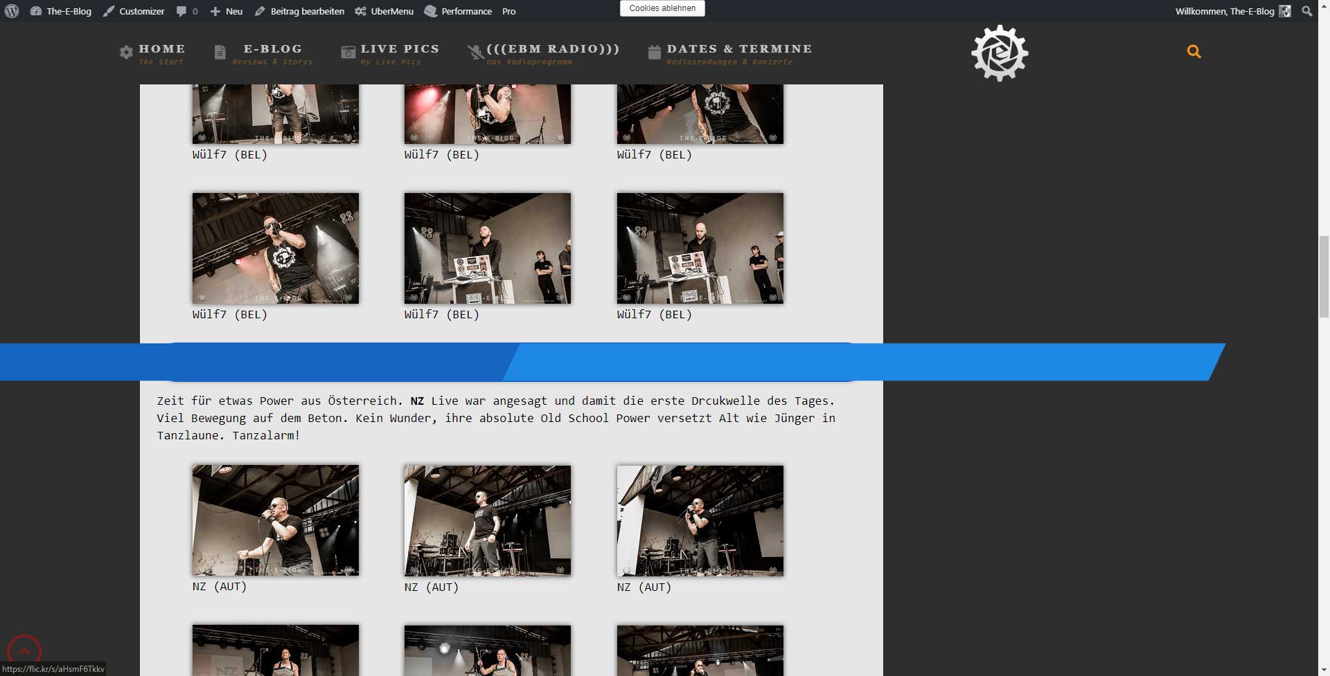Viewport: 1330px width, 676px height.
Task: Click the admin bar search magnifier icon
Action: pyautogui.click(x=1306, y=11)
